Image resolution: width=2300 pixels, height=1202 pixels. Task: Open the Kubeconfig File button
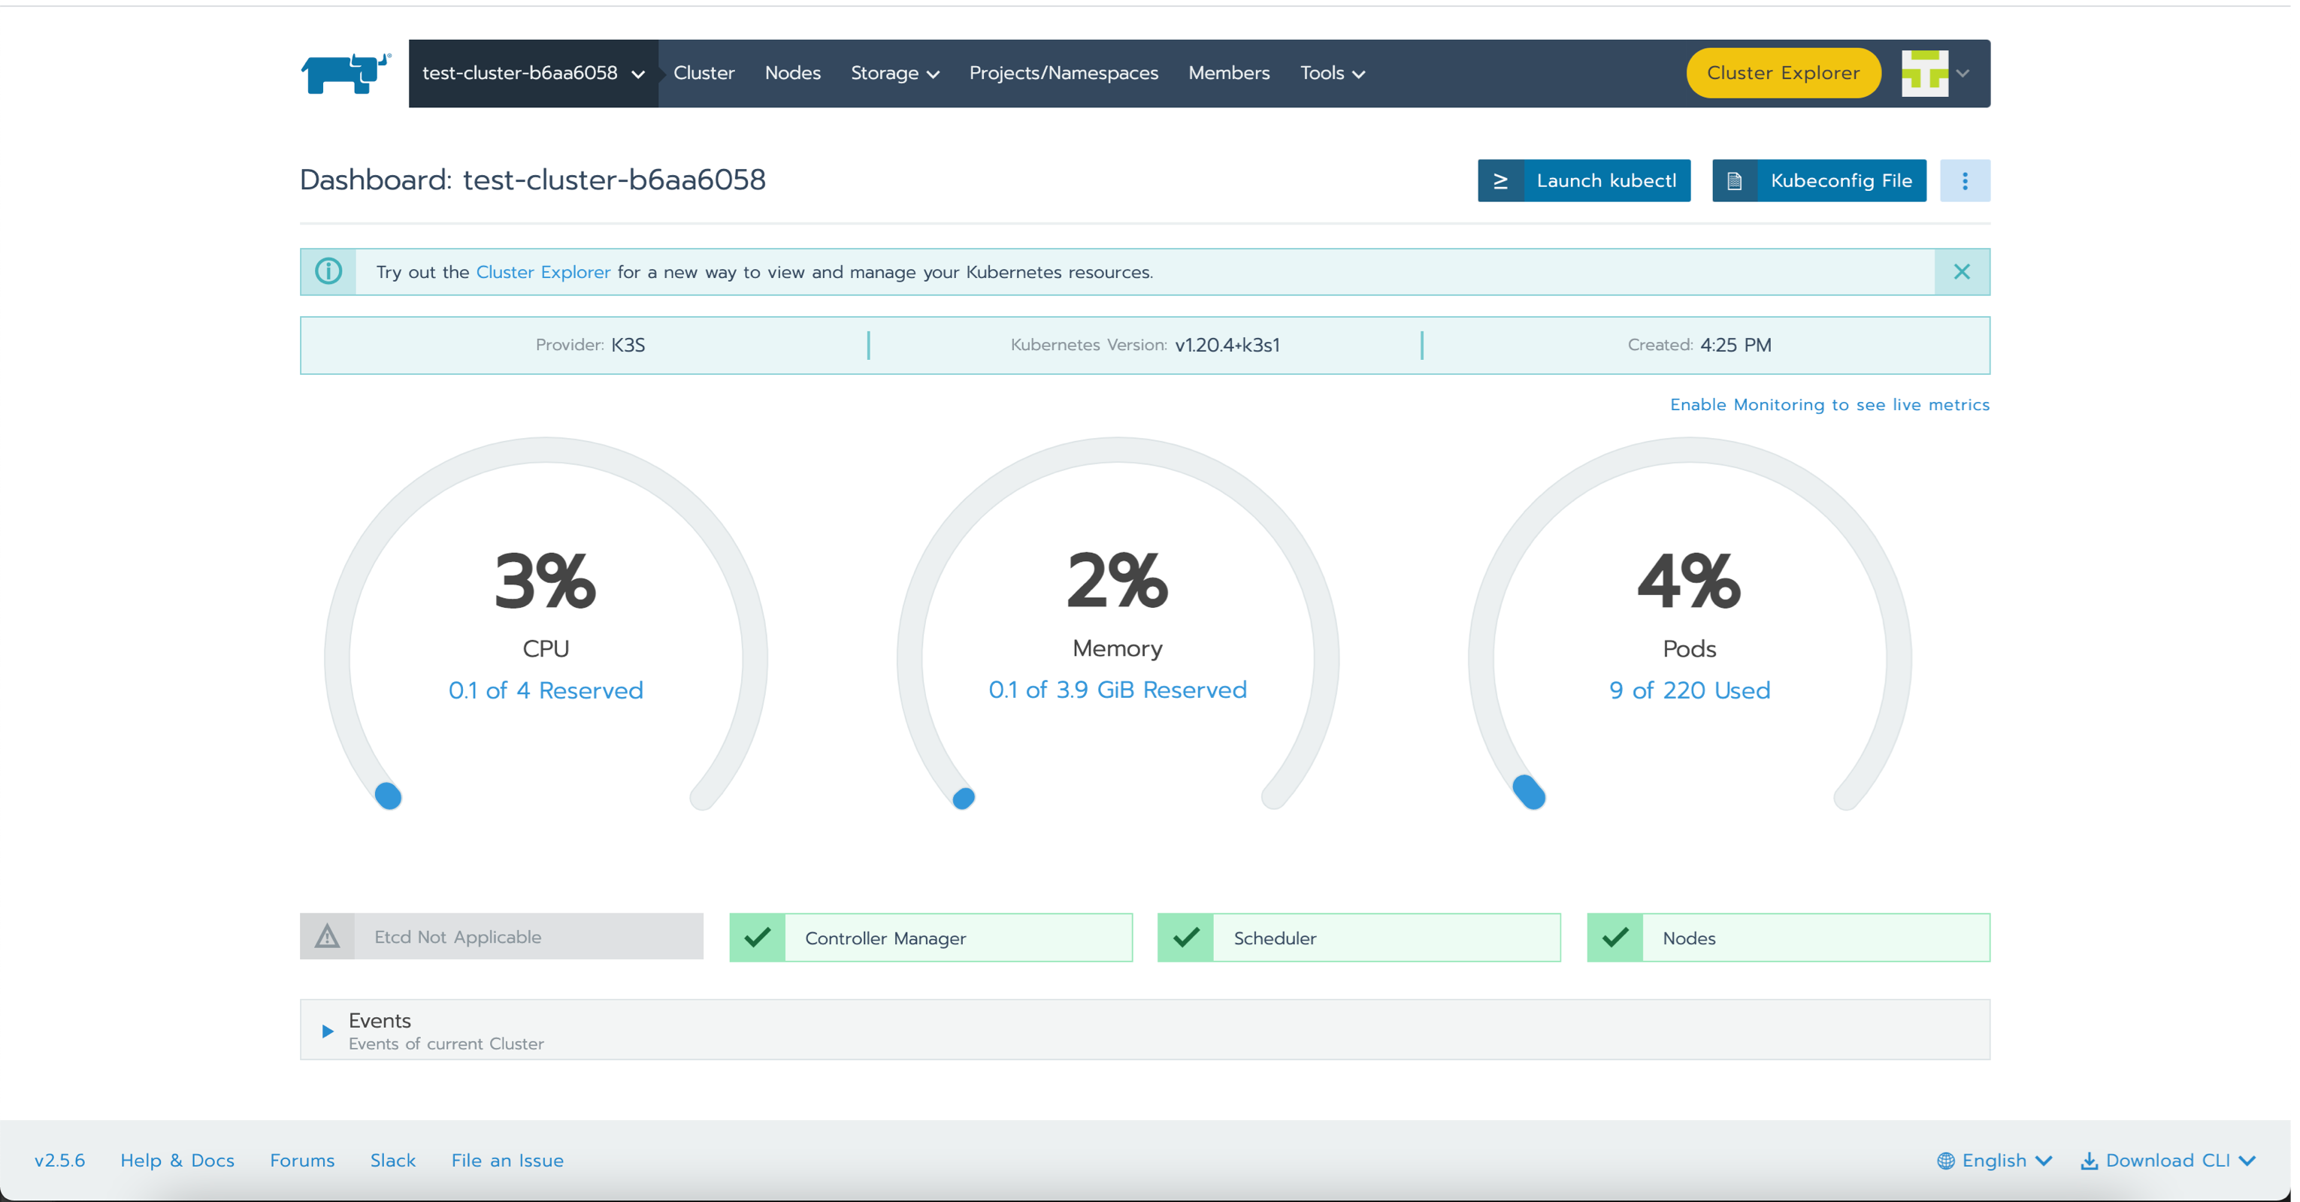coord(1819,181)
